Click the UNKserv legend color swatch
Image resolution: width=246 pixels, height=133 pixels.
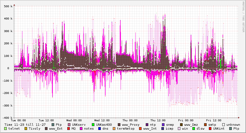pyautogui.click(x=69, y=125)
